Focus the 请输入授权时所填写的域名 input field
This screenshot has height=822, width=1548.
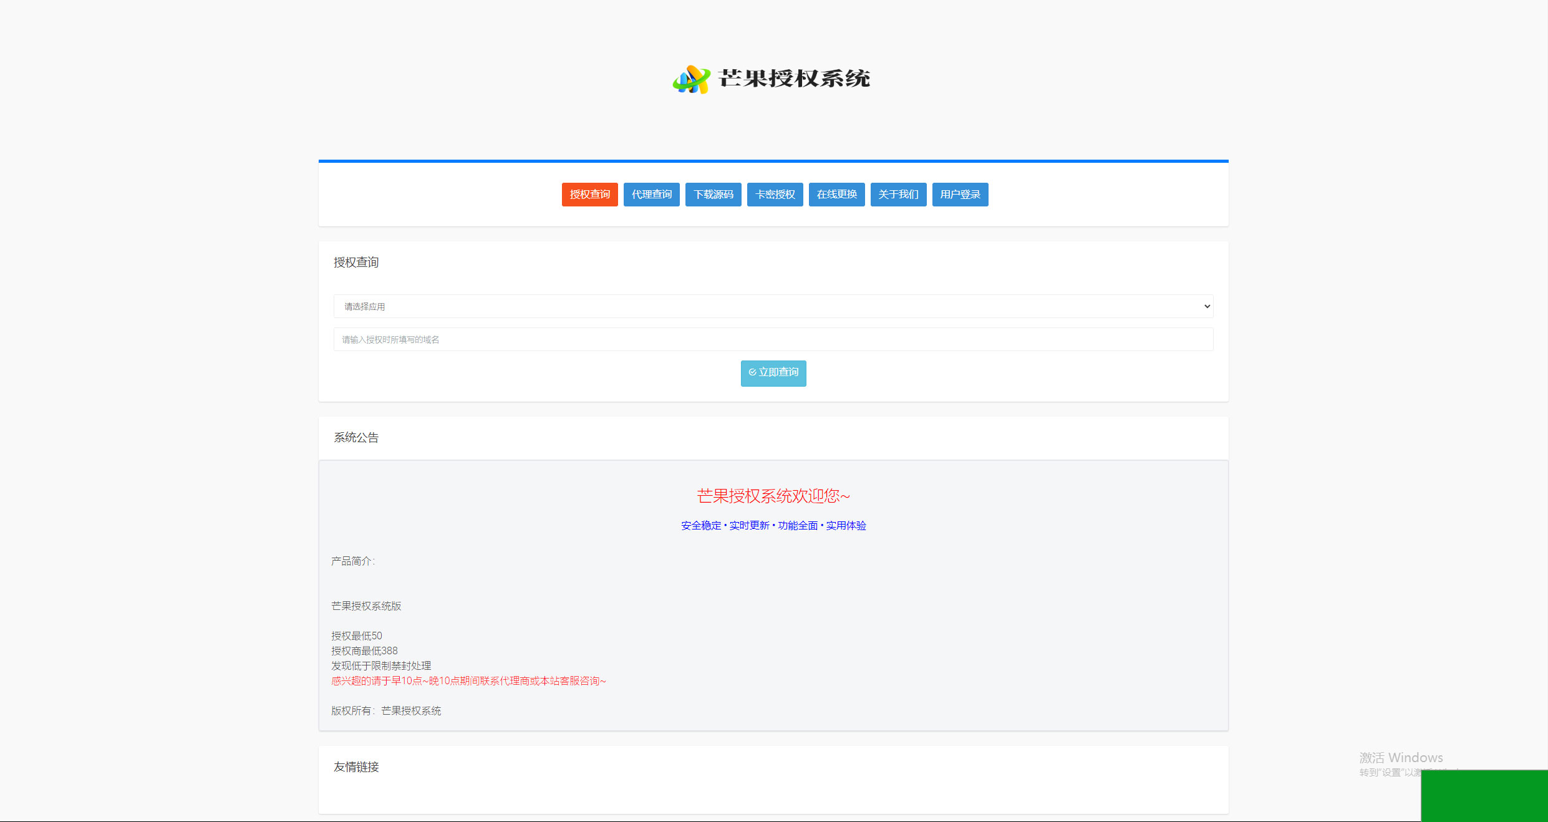point(773,339)
